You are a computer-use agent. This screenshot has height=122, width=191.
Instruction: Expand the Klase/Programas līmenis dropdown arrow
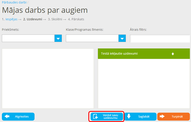click(122, 38)
